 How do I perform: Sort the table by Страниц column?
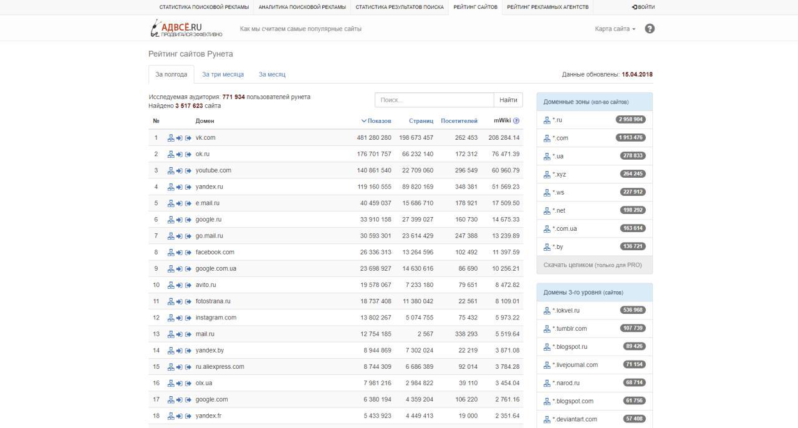click(421, 121)
